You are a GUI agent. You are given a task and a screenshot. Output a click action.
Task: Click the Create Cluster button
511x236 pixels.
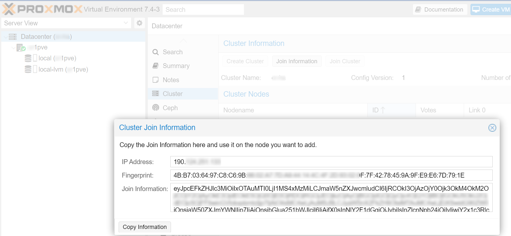coord(245,61)
